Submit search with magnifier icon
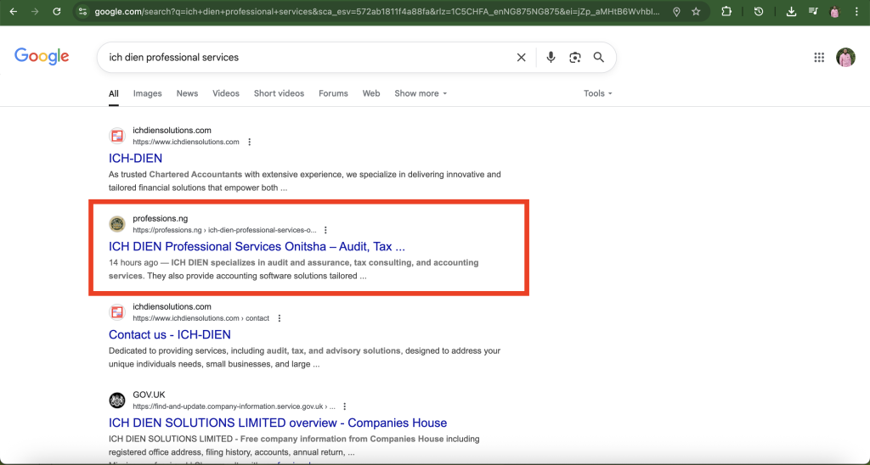870x465 pixels. click(x=599, y=57)
